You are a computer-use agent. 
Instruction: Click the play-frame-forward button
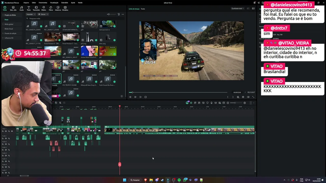tap(135, 97)
